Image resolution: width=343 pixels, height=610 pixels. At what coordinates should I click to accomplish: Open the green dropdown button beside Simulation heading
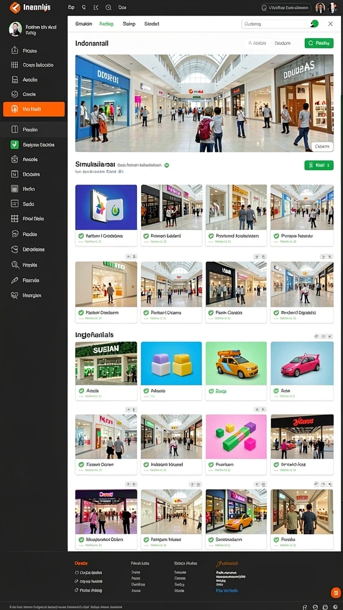tap(319, 166)
